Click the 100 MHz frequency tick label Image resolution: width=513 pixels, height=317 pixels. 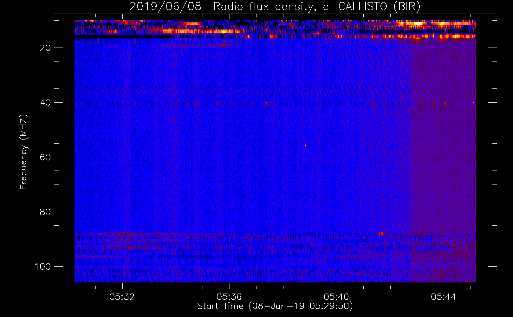pos(43,267)
